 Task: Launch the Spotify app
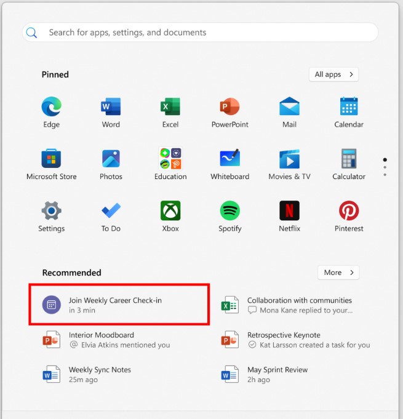coord(230,210)
